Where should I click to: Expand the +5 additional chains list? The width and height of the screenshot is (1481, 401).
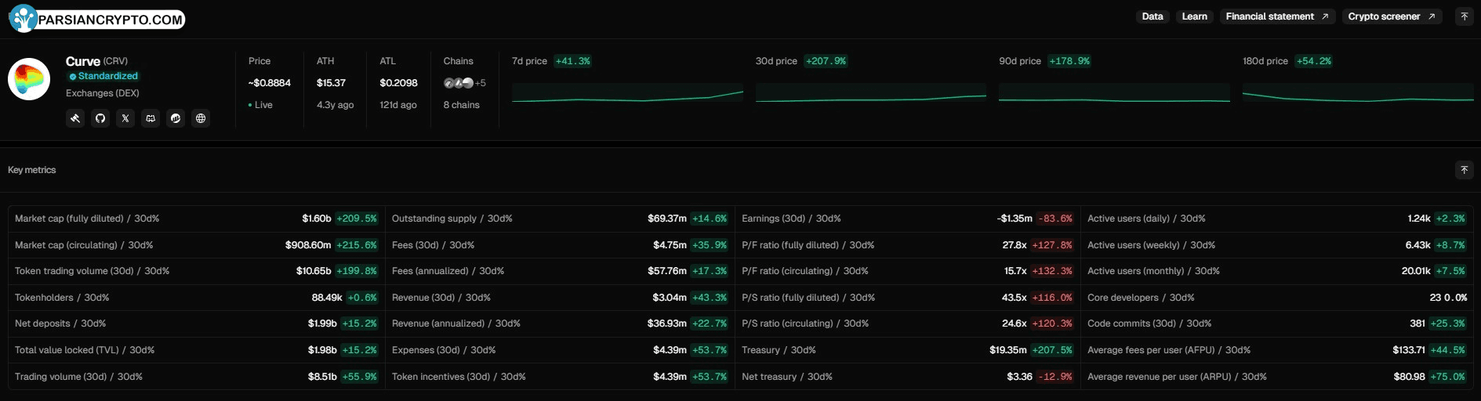point(480,83)
